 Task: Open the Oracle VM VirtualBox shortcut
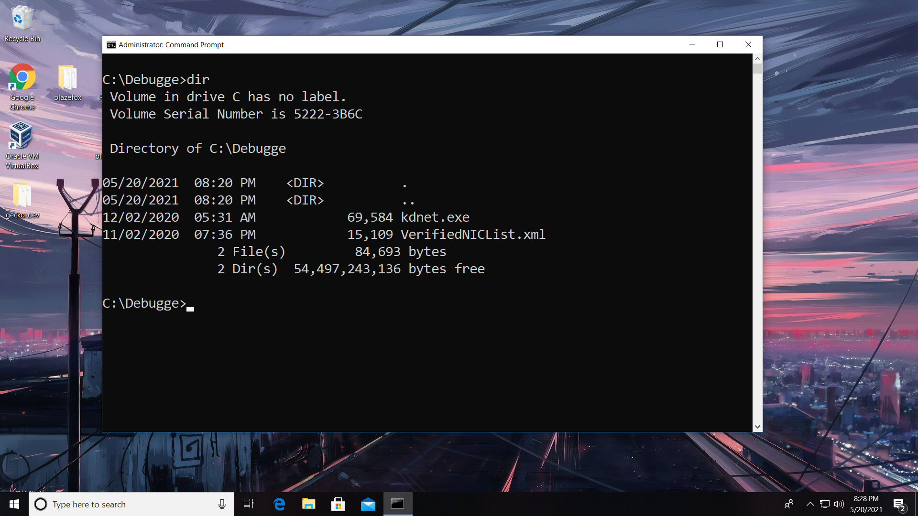coord(22,146)
